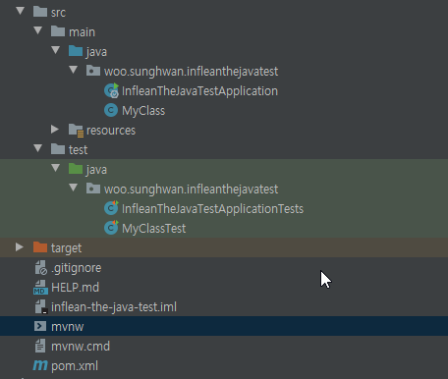
Task: Collapse the java folder under main
Action: [56, 50]
